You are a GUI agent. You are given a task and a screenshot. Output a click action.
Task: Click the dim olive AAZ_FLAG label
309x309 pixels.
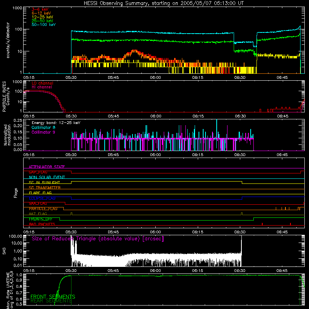pyautogui.click(x=38, y=214)
